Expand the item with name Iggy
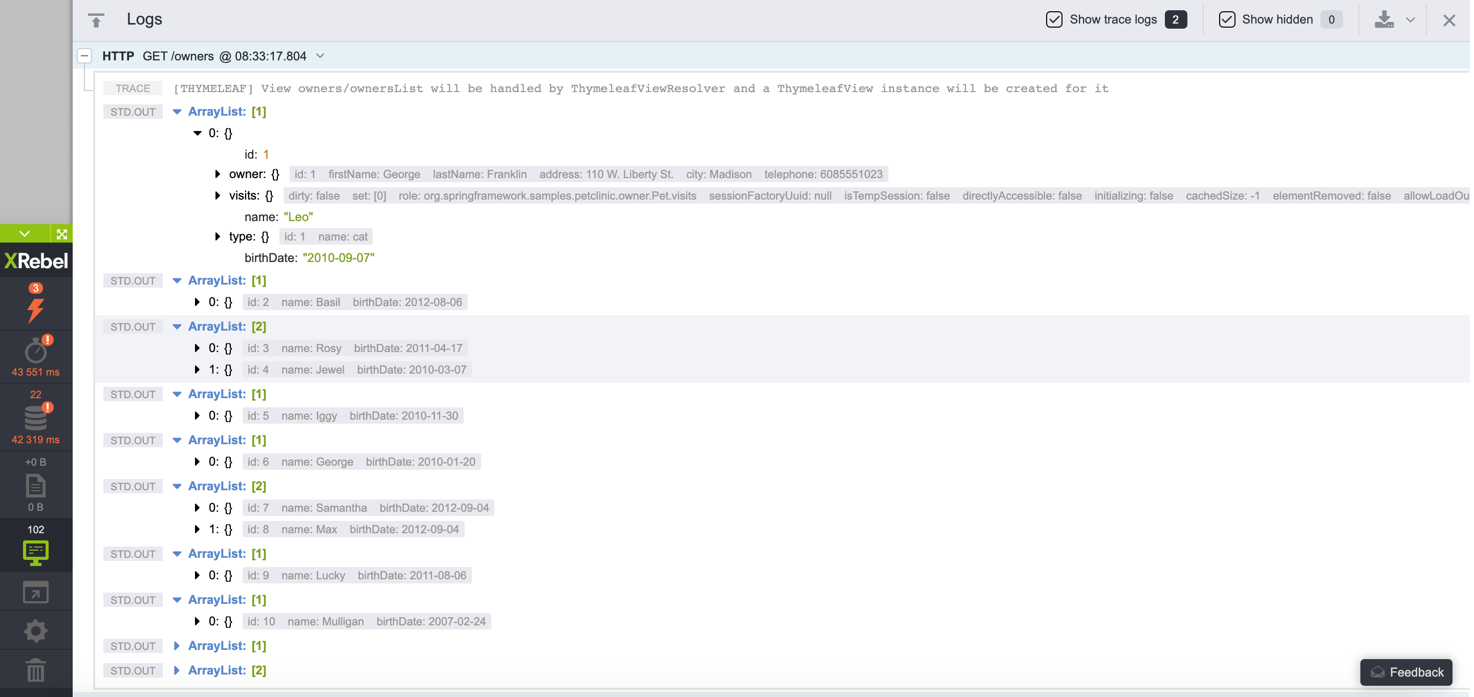1474x697 pixels. click(x=198, y=416)
